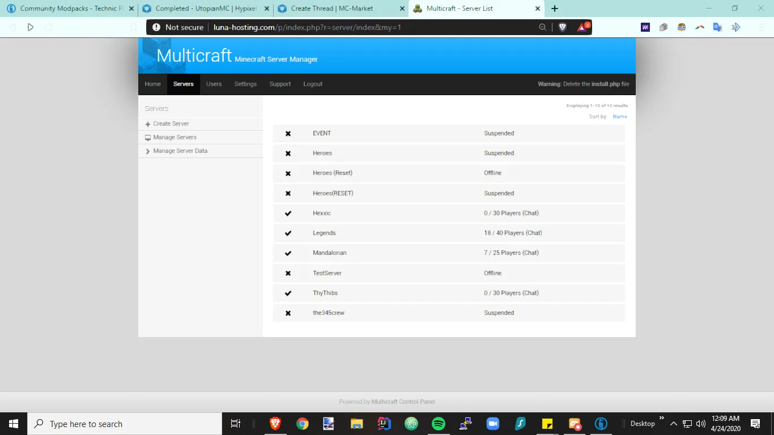Open Brave browser from the taskbar
Viewport: 774px width, 435px height.
tap(275, 424)
